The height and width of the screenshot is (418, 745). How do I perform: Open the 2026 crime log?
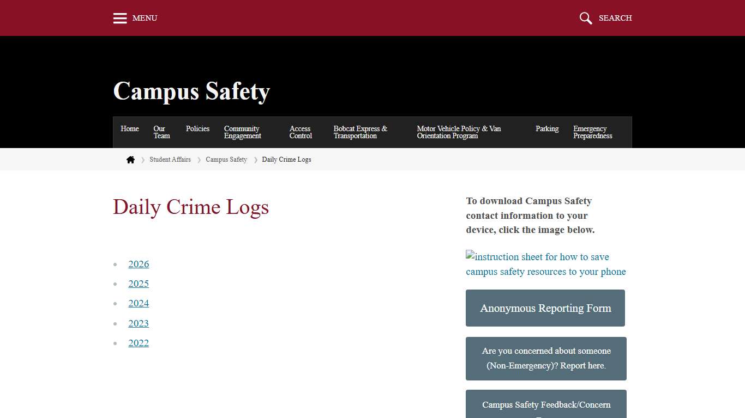pyautogui.click(x=139, y=264)
